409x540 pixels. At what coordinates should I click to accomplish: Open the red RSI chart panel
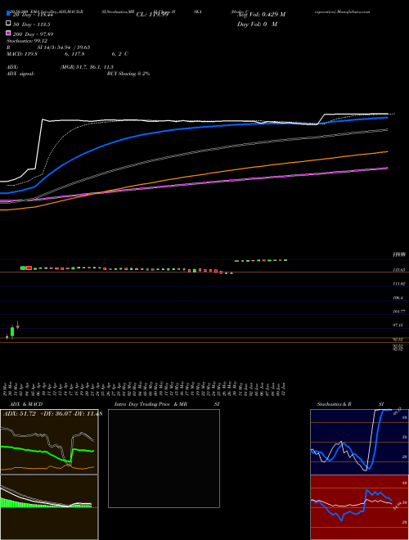click(359, 507)
